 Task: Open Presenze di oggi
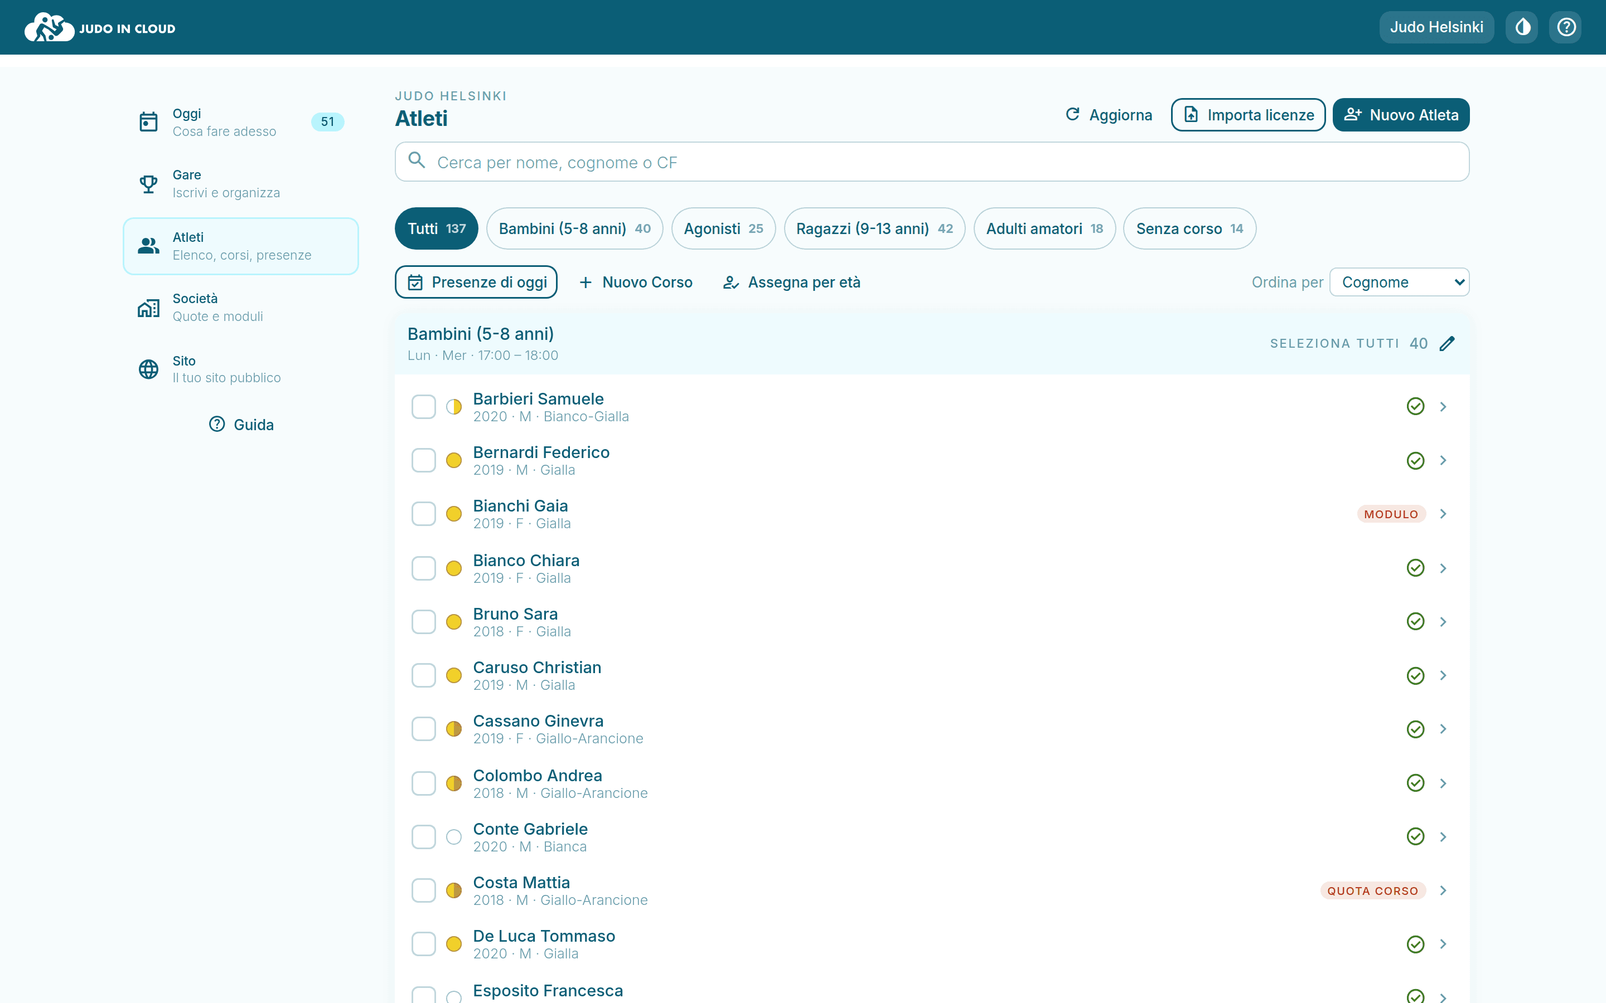[x=476, y=282]
